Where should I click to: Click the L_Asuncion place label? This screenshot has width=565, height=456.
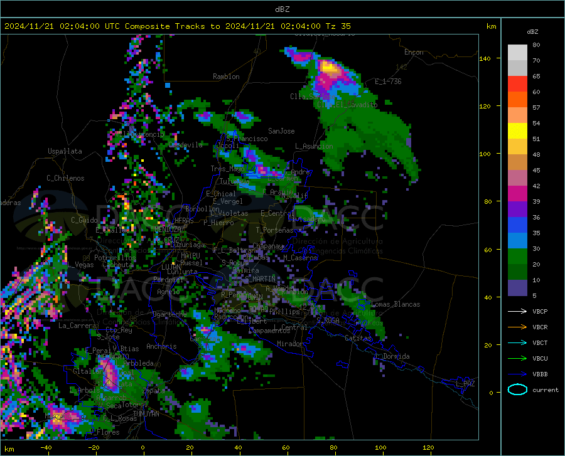tap(314, 146)
